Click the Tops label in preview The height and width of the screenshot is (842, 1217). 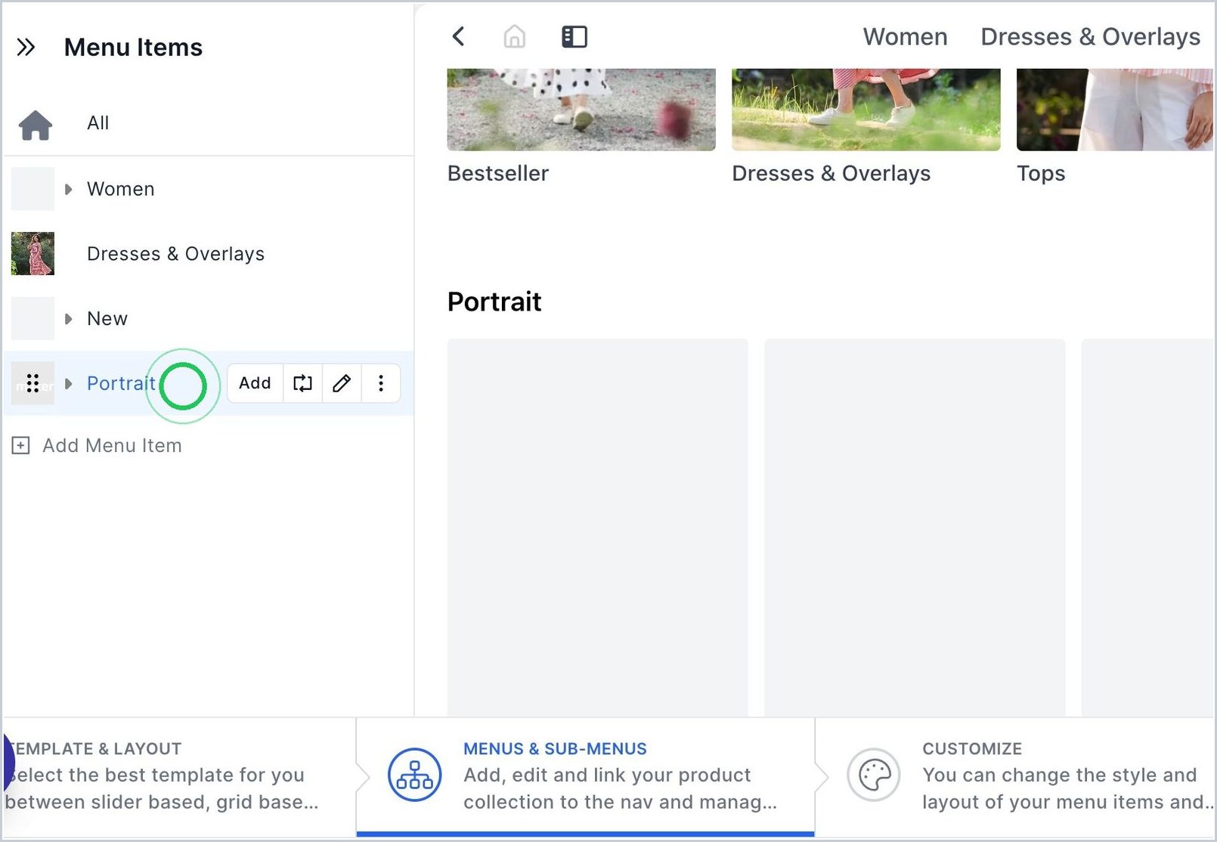1041,173
